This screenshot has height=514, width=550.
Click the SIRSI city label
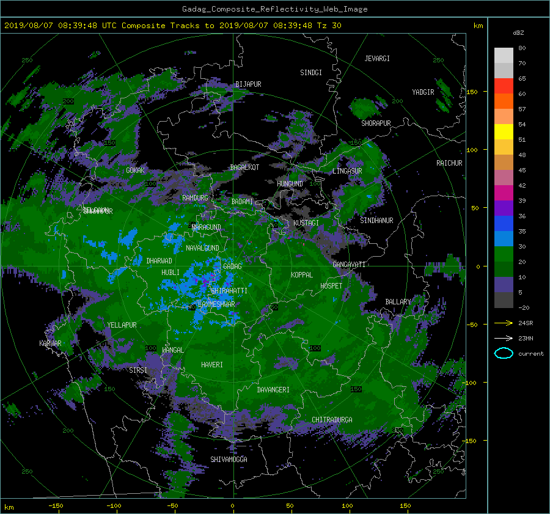point(138,370)
